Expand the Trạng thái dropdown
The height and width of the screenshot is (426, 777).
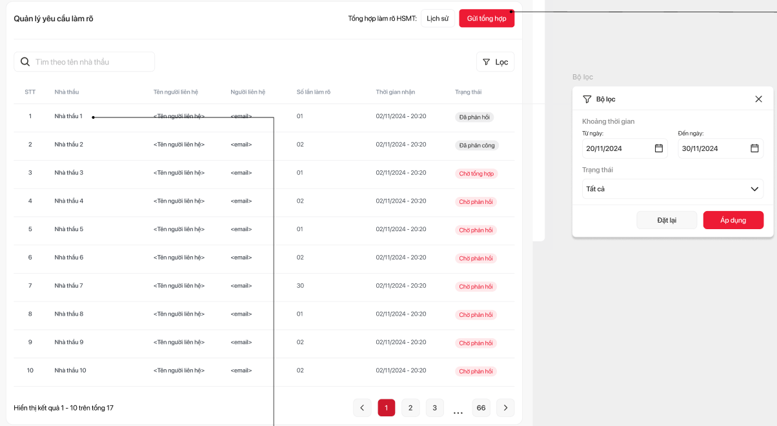pyautogui.click(x=672, y=189)
